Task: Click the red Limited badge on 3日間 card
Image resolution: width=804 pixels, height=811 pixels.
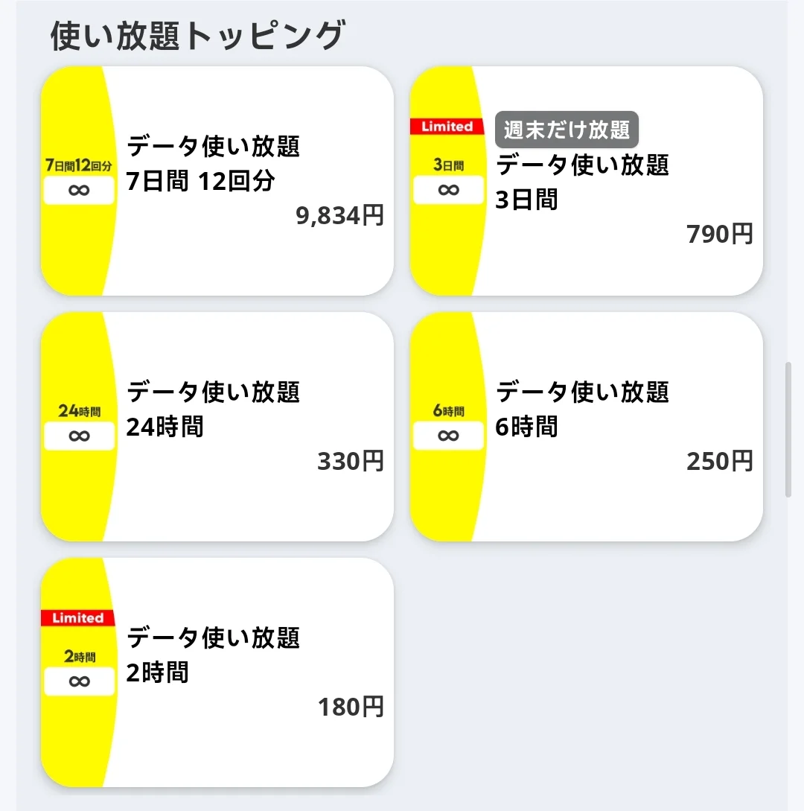Action: [447, 127]
